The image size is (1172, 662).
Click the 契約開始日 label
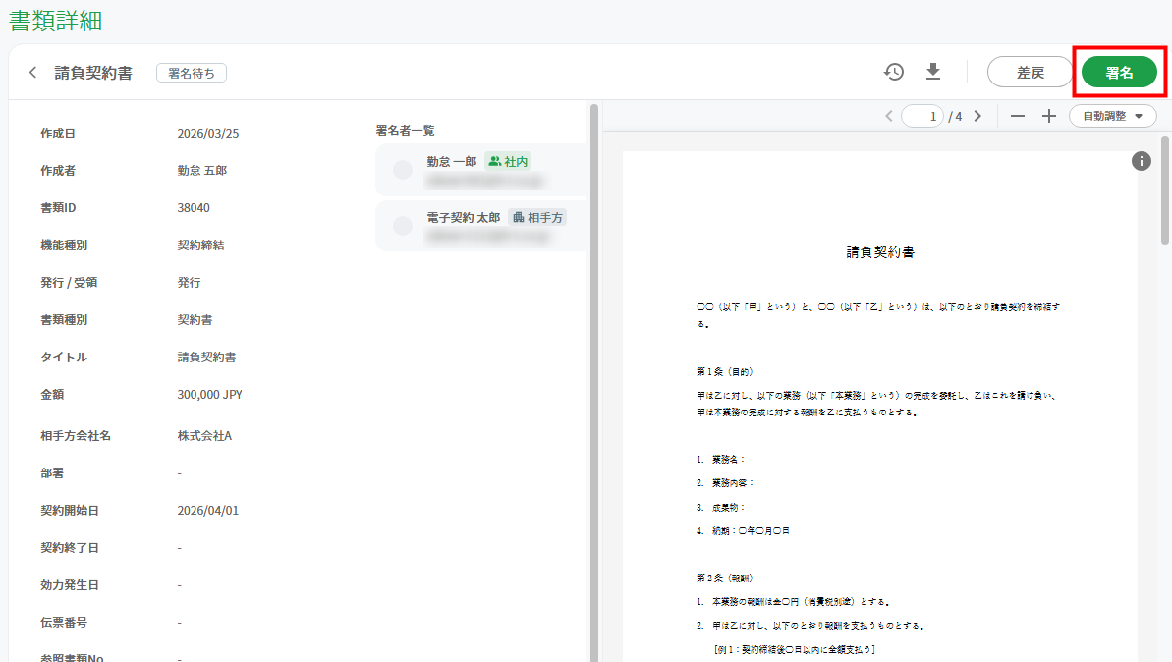tap(70, 511)
